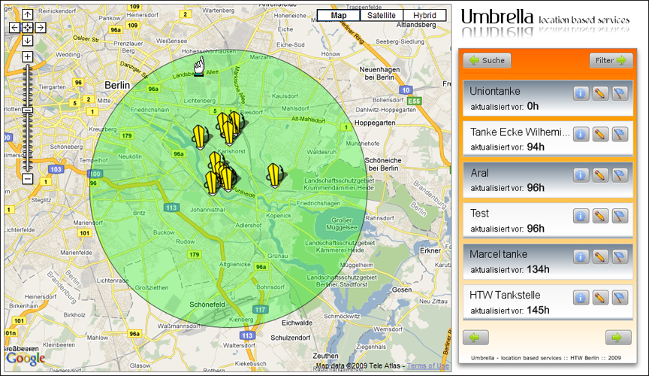Pan the map down with arrow
Image resolution: width=649 pixels, height=376 pixels.
(27, 41)
